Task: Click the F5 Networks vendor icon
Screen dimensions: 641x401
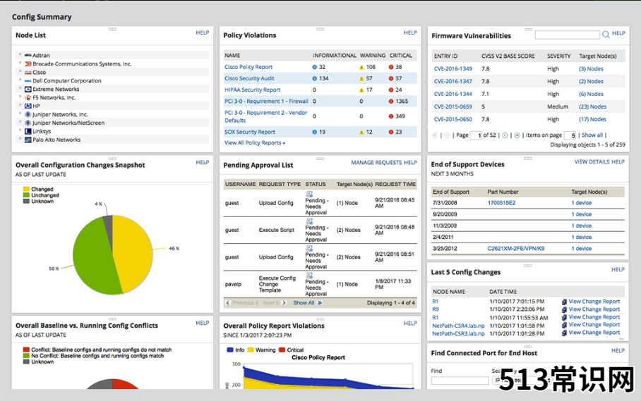Action: coord(28,97)
